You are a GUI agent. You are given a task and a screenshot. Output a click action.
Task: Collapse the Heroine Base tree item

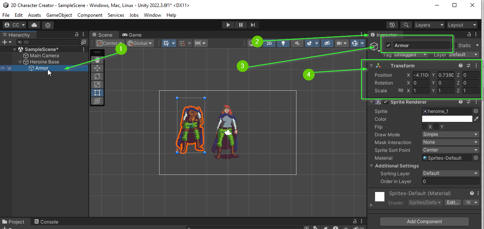click(21, 62)
